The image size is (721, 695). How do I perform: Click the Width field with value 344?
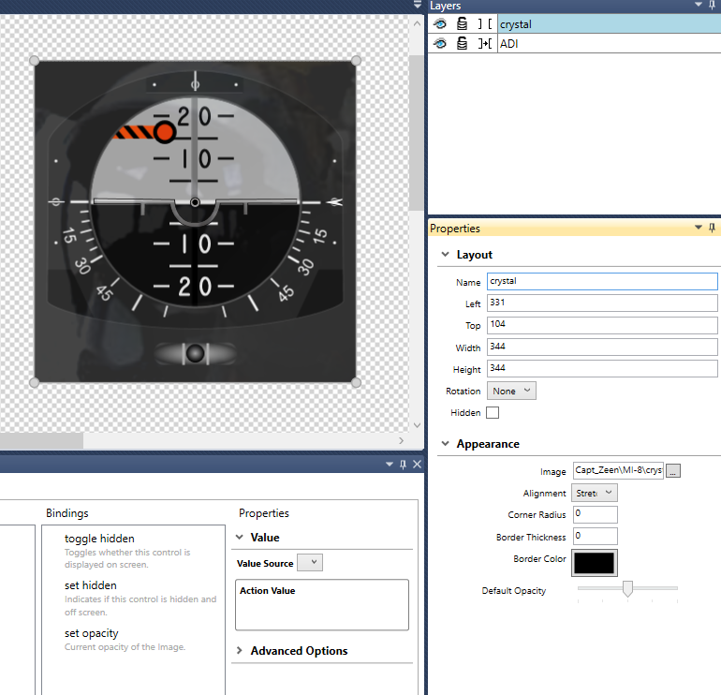(602, 347)
